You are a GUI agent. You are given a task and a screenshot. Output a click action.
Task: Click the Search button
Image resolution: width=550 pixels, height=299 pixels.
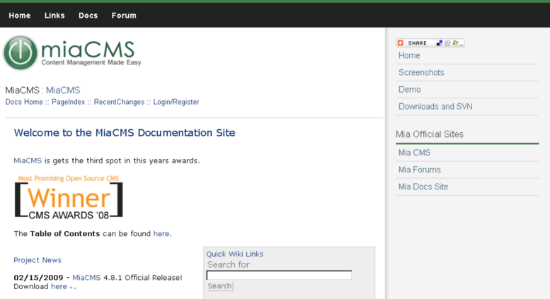click(x=219, y=286)
